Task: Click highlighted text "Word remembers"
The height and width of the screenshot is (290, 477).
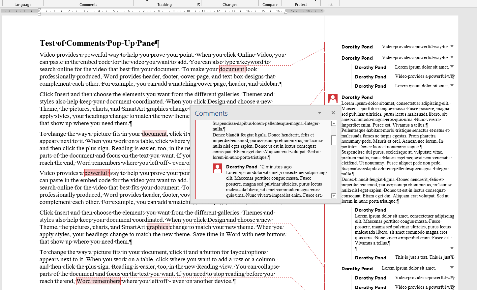Action: 98,281
